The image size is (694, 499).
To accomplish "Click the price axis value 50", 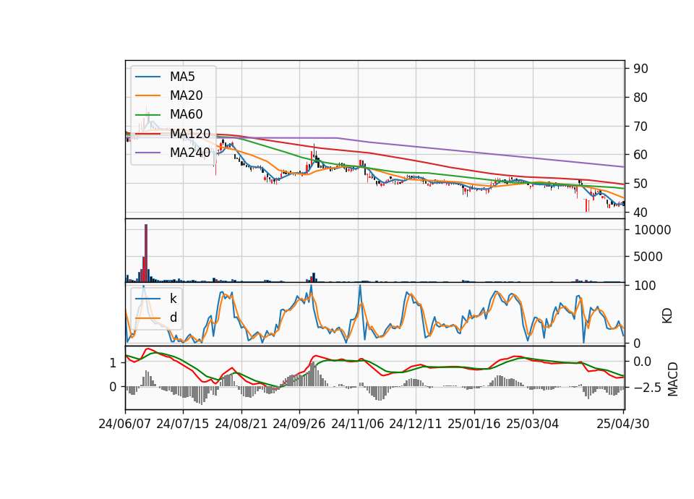I will [x=641, y=183].
